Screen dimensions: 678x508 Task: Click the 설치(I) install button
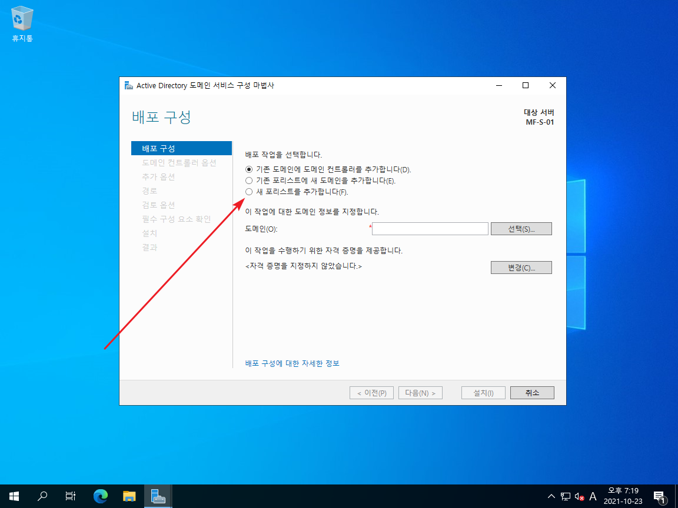[483, 393]
